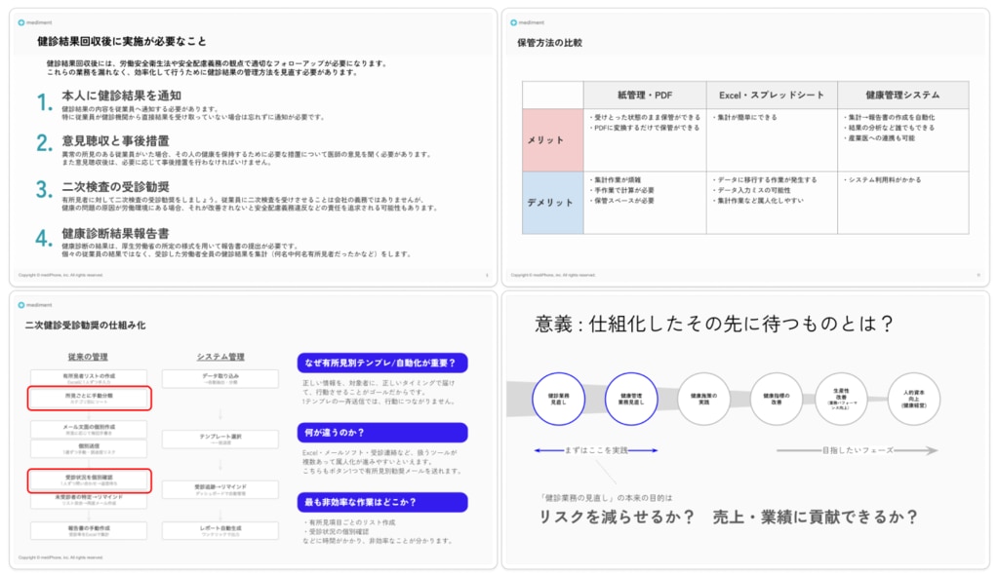
Task: Select the 健康管理システム column header
Action: coord(902,95)
